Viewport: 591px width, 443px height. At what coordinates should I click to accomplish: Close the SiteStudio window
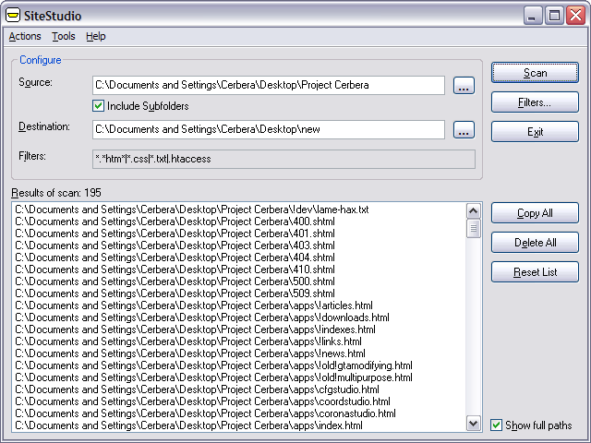(x=576, y=16)
